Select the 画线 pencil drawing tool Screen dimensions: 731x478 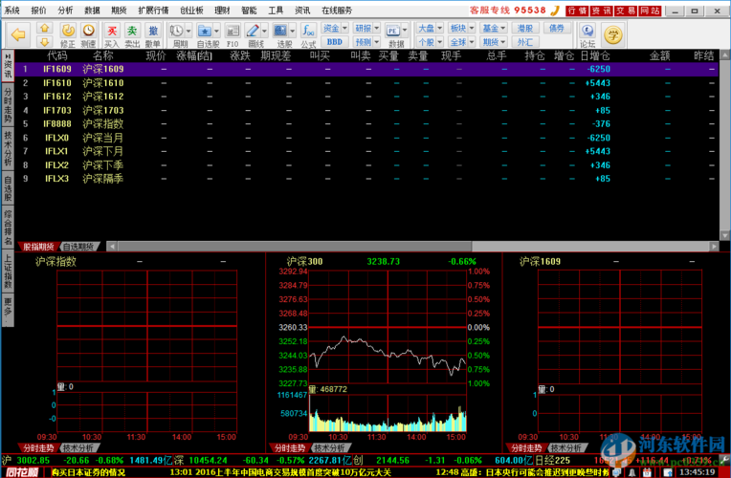[x=253, y=31]
